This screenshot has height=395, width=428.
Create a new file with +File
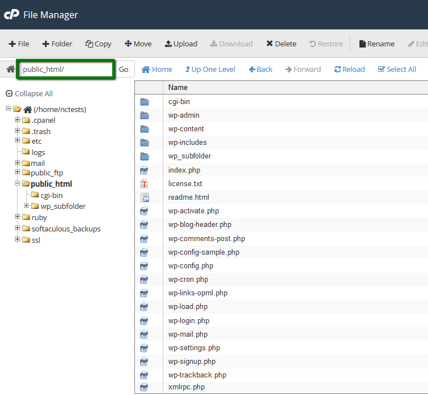(19, 44)
